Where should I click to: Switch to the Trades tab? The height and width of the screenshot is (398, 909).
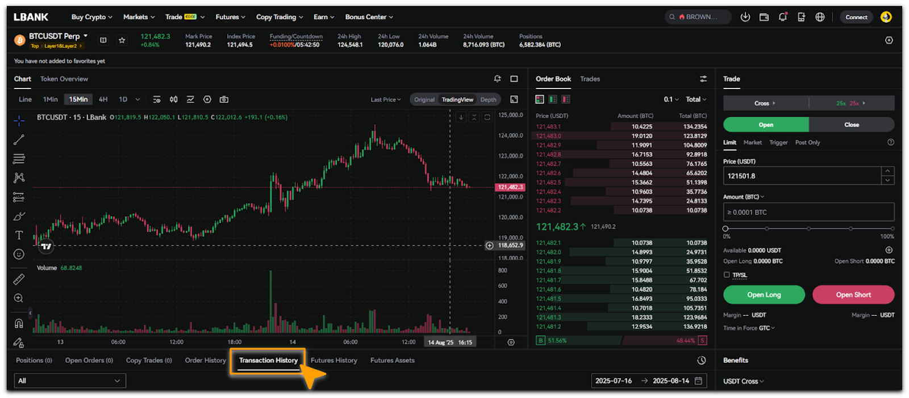[590, 79]
